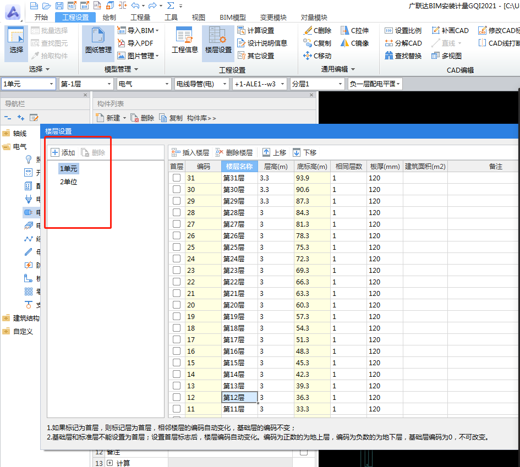Check the 首层 box for floor 19

click(177, 316)
